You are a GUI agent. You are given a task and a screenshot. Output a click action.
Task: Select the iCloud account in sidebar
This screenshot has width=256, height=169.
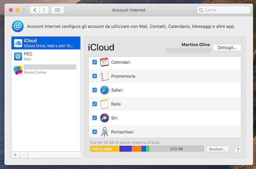pyautogui.click(x=46, y=43)
